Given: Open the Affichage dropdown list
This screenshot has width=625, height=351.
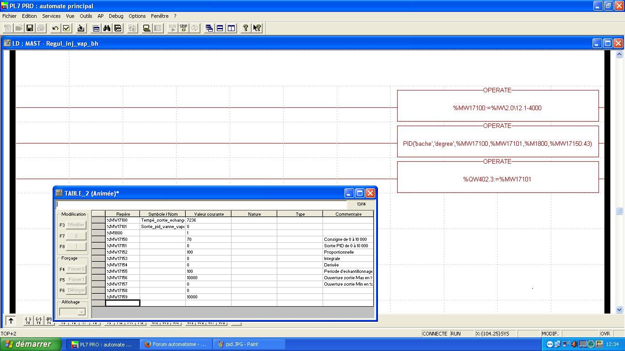Looking at the screenshot, I should 81,312.
